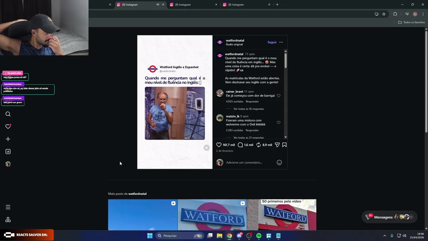
Task: Open matzin_lk's profile from username
Action: [232, 116]
